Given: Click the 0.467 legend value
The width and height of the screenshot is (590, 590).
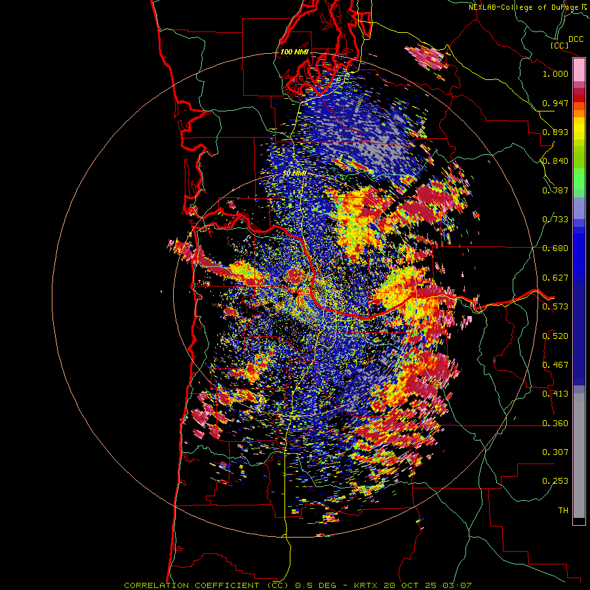Looking at the screenshot, I should tap(555, 365).
